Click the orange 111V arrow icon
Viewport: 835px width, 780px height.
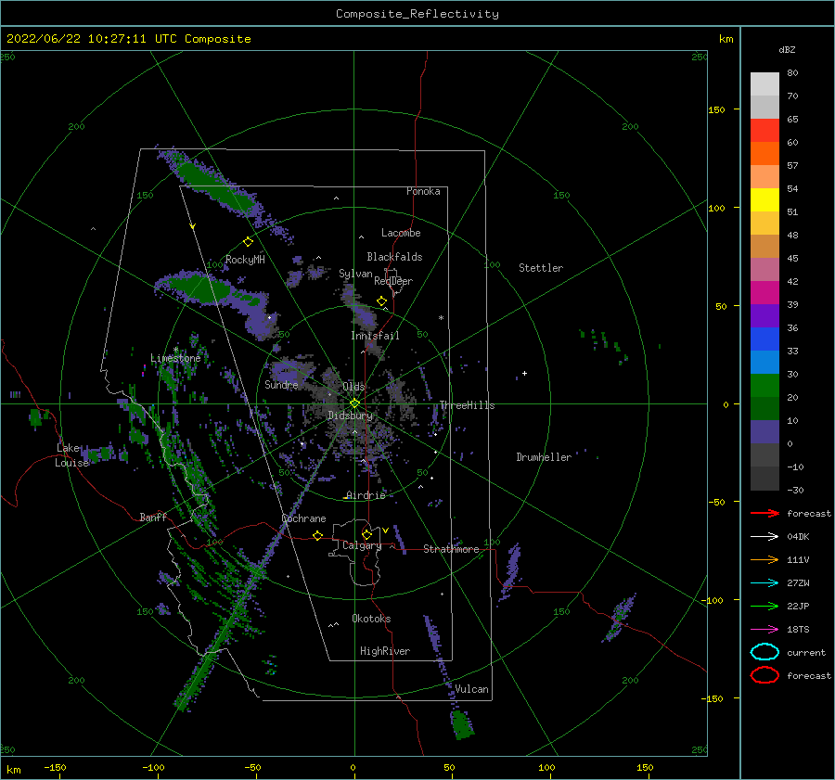pyautogui.click(x=764, y=559)
